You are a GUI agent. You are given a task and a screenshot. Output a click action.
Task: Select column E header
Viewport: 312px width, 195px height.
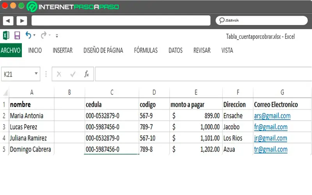[x=196, y=92]
